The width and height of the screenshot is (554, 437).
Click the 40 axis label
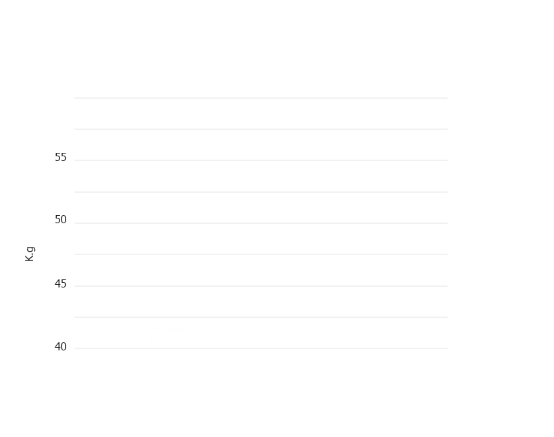[60, 346]
